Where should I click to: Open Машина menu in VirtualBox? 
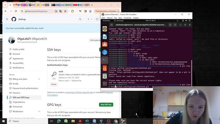click(x=110, y=18)
